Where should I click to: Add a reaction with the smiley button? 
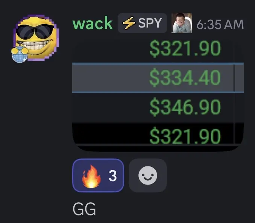pos(148,175)
